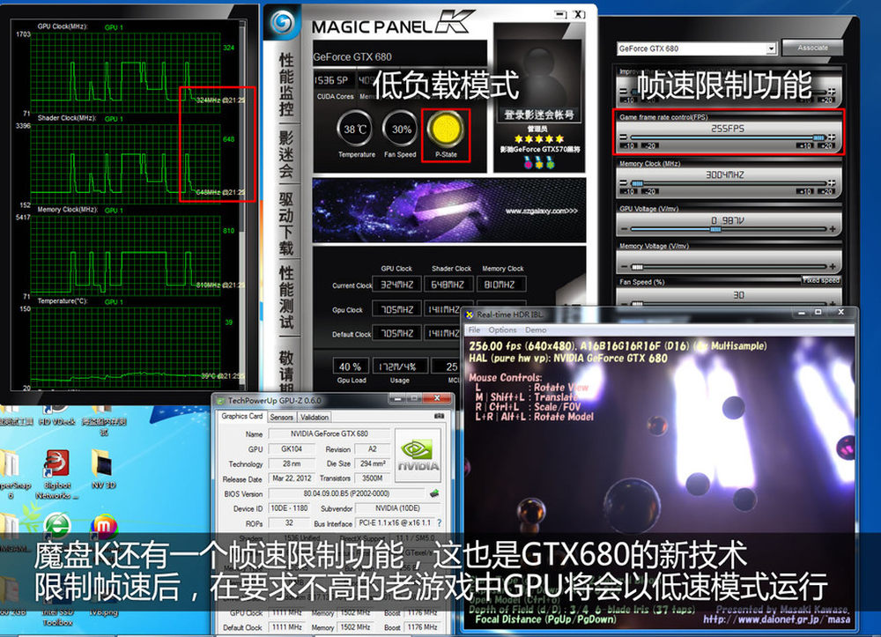Click the minus icon on GPU Voltage slider
Image resolution: width=881 pixels, height=637 pixels.
[x=623, y=229]
